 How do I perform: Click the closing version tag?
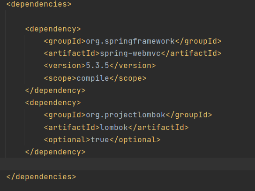pyautogui.click(x=133, y=66)
